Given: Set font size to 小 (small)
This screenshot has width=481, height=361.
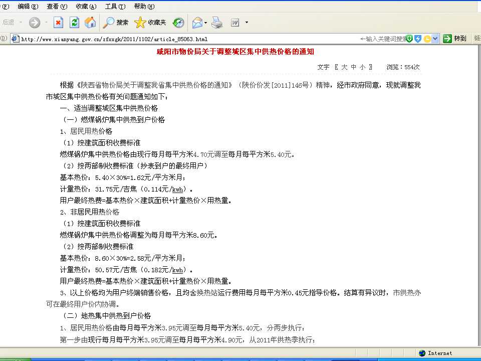Looking at the screenshot, I should 362,67.
